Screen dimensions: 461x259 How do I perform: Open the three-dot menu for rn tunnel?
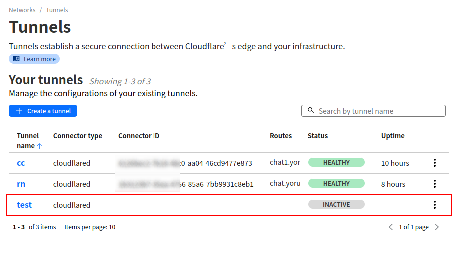[x=435, y=184]
